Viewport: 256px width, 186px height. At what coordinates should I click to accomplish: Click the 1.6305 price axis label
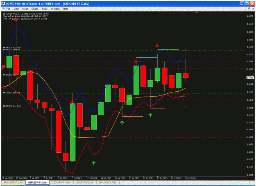(x=250, y=108)
